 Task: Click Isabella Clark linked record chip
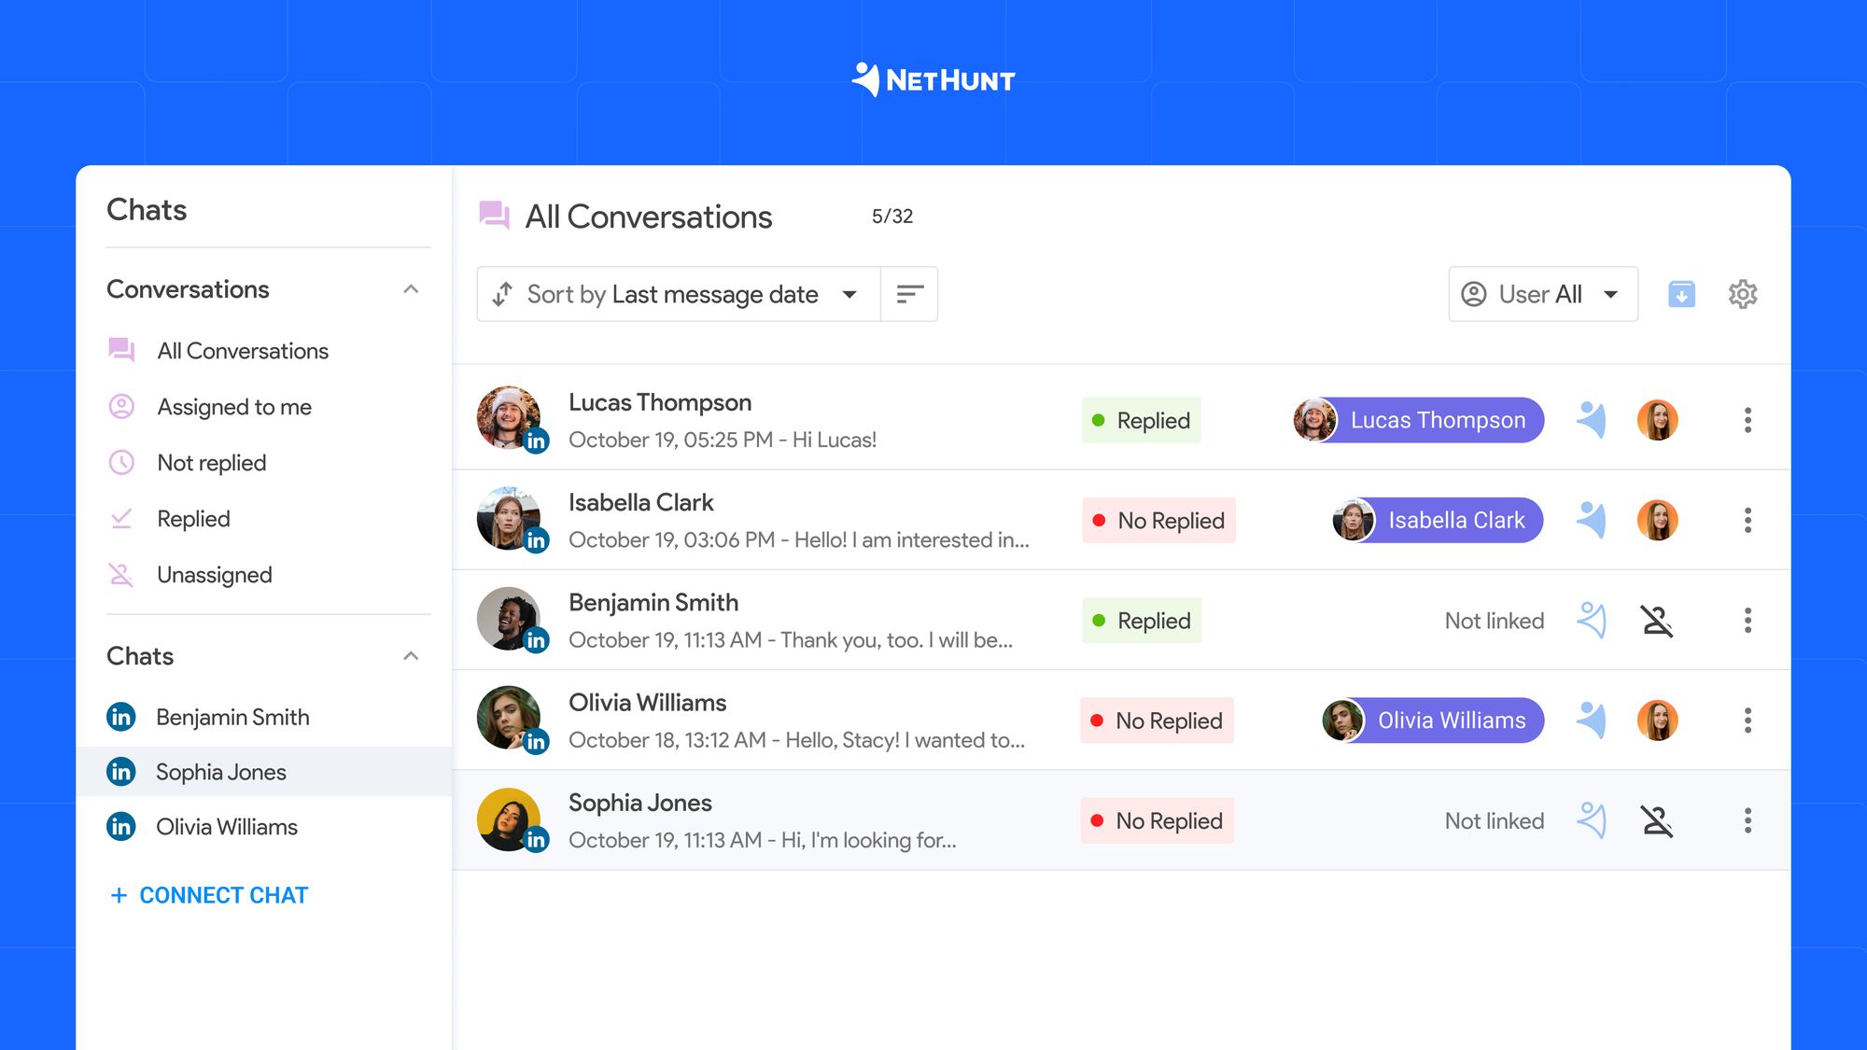(1438, 520)
